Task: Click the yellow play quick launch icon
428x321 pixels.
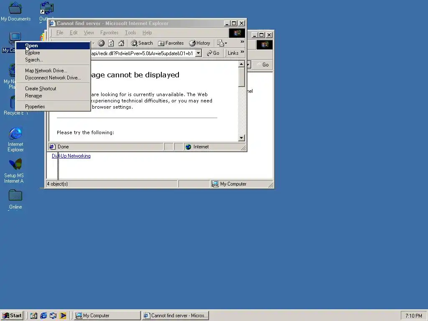Action: coord(63,316)
